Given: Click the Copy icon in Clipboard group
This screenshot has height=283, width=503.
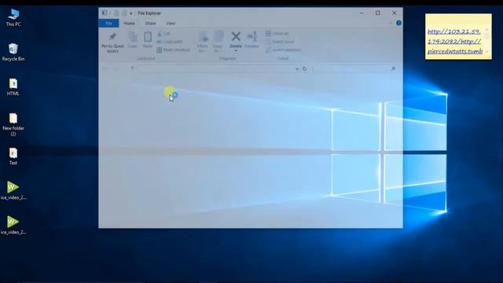Looking at the screenshot, I should [133, 40].
